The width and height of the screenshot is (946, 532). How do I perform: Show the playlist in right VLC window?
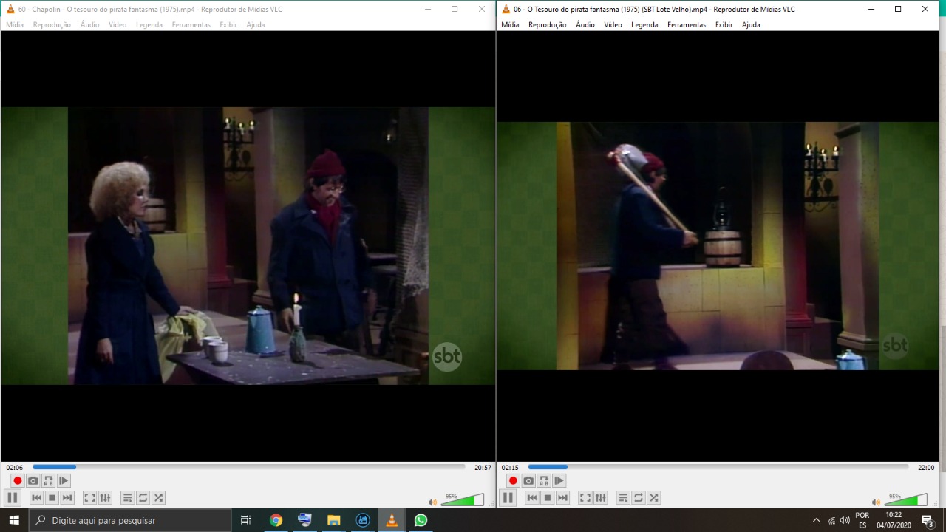[622, 498]
